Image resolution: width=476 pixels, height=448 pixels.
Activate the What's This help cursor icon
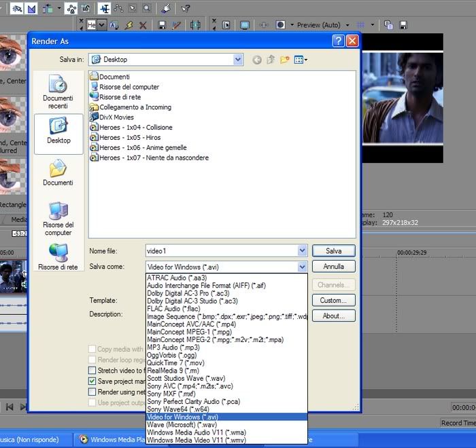(185, 9)
